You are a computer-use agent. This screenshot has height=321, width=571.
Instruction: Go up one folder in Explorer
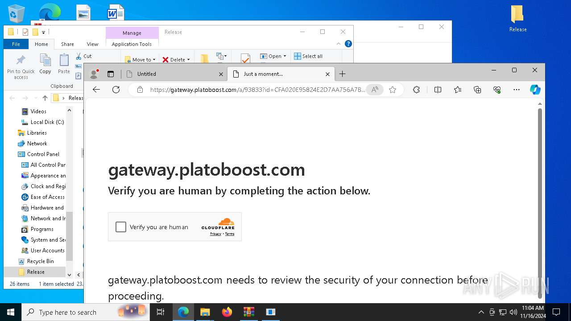(x=45, y=98)
